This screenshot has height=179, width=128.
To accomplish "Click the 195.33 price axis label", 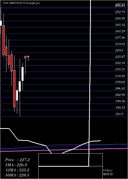I will tap(120, 108).
